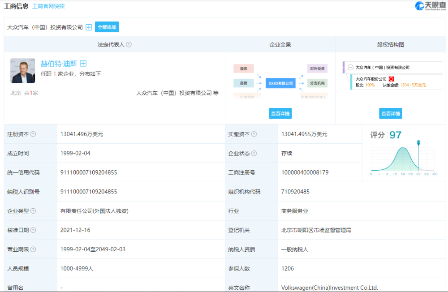Click the help icon next to 核准日期
The image size is (448, 292).
(x=33, y=230)
